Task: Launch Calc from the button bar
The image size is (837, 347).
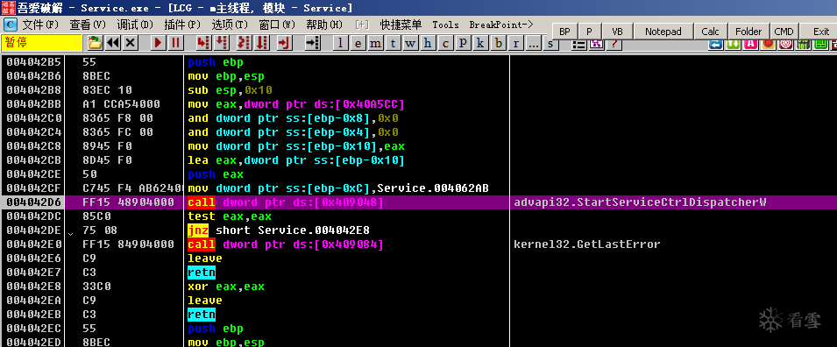Action: [x=711, y=32]
